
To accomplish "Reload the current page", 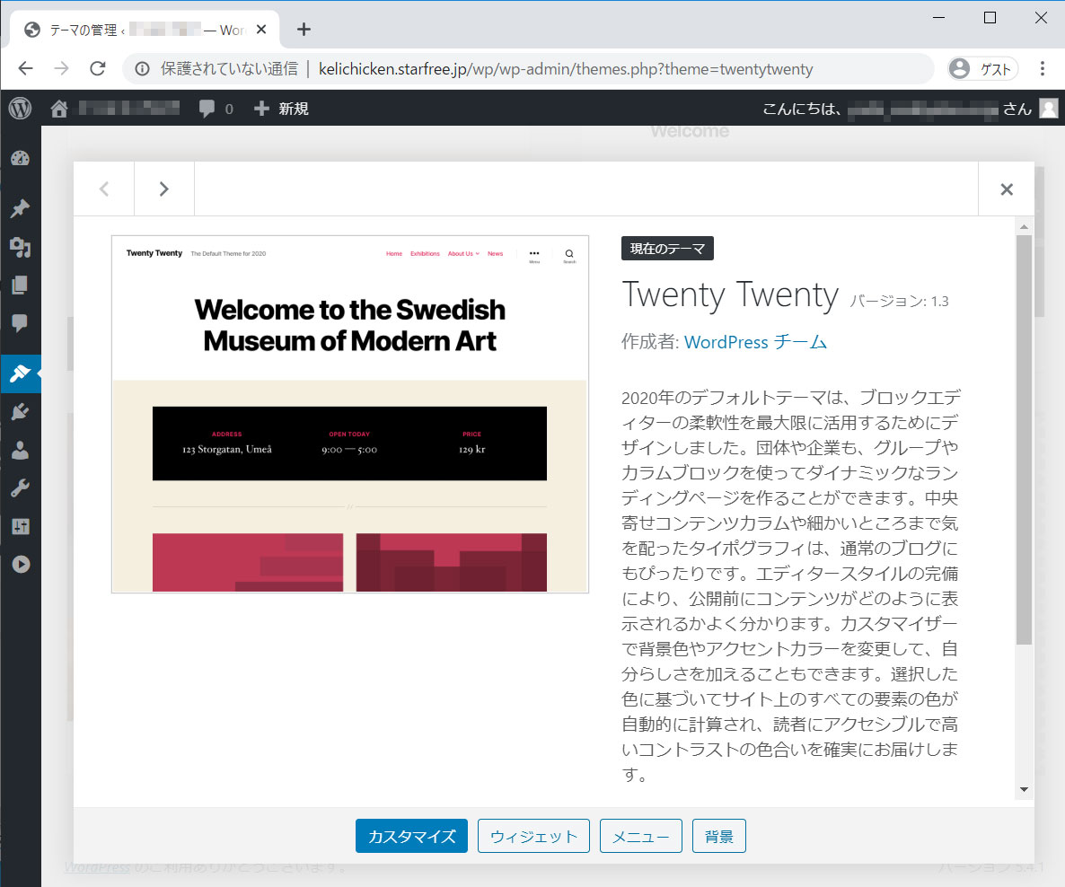I will pos(98,68).
